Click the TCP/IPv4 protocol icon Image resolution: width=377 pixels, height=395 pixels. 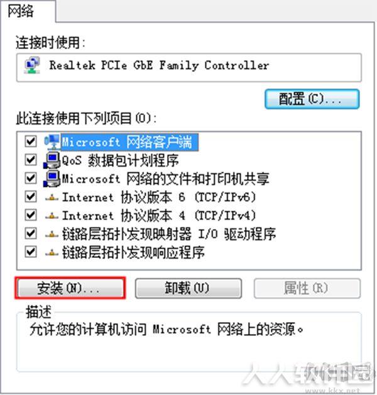coord(52,216)
